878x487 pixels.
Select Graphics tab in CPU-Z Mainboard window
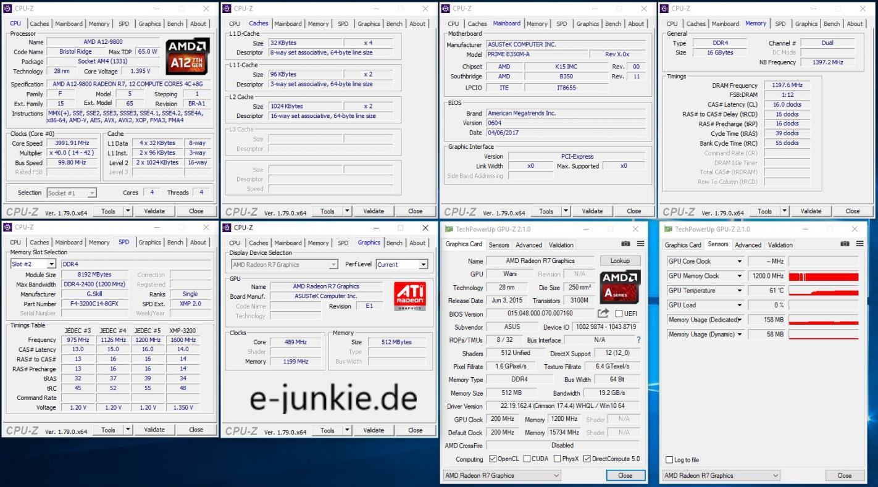587,24
